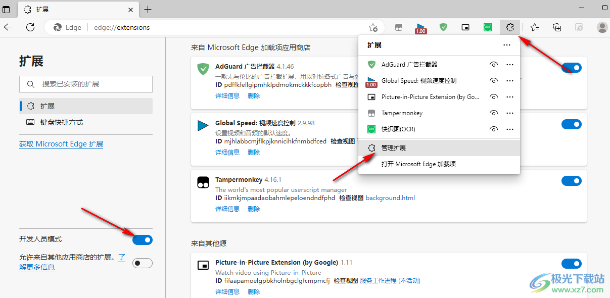Viewport: 610px width, 298px height.
Task: Open the Tampermonkey icon in the browser toolbar
Action: coord(399,27)
